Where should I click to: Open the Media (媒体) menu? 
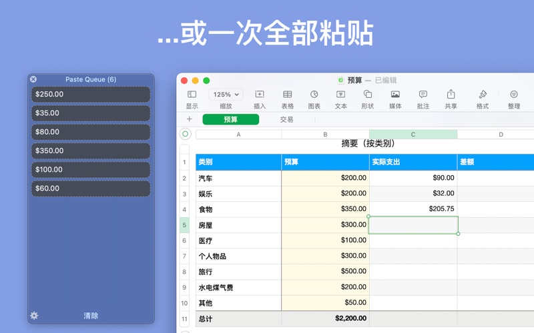tap(395, 95)
